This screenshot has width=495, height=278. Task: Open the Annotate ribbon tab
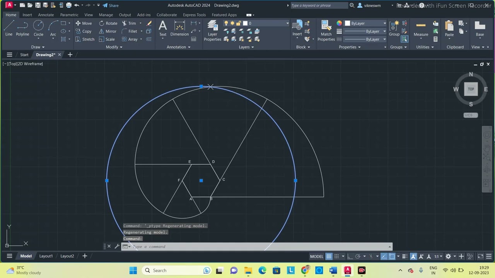pos(46,15)
